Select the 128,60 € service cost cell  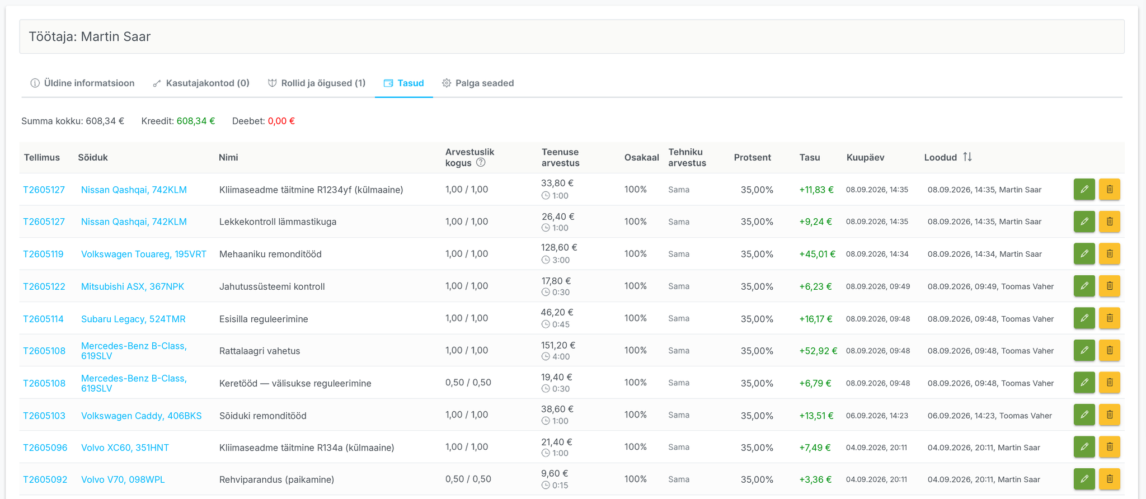point(559,247)
